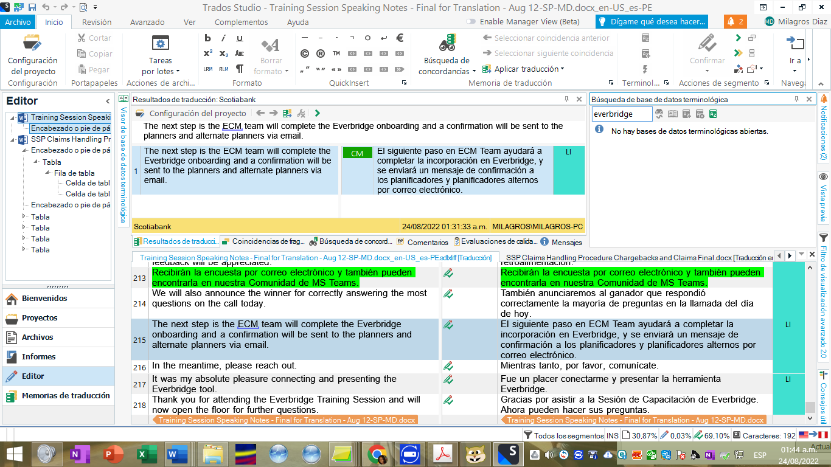Open Búsqueda de concordancias search
Screen dimensions: 831x467
point(447,55)
